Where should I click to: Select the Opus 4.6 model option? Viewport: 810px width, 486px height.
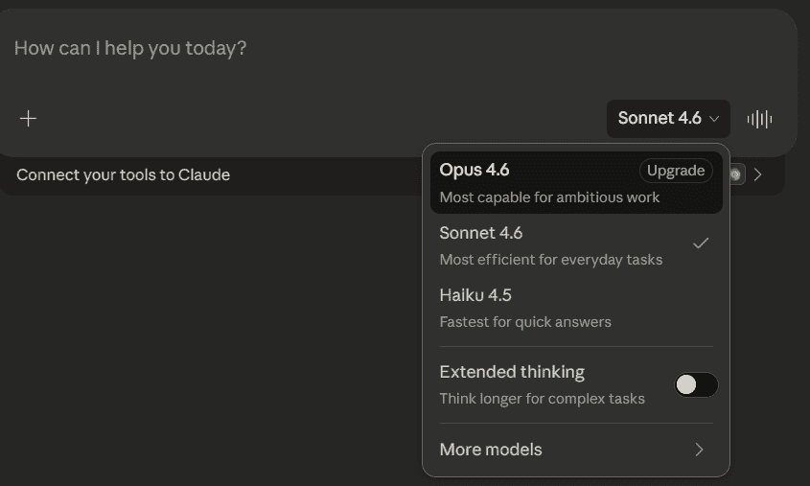576,183
